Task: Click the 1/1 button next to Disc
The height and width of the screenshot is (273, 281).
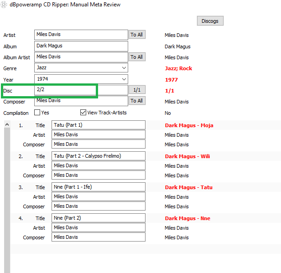Action: pyautogui.click(x=136, y=90)
